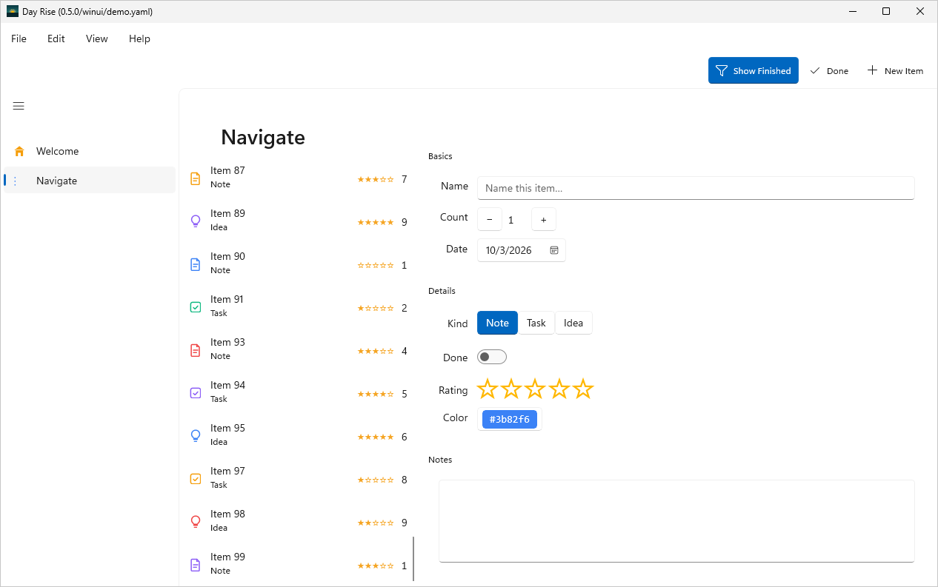
Task: Click the New Item button
Action: 895,70
